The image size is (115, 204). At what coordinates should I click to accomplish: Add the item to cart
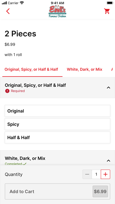[x=58, y=191]
